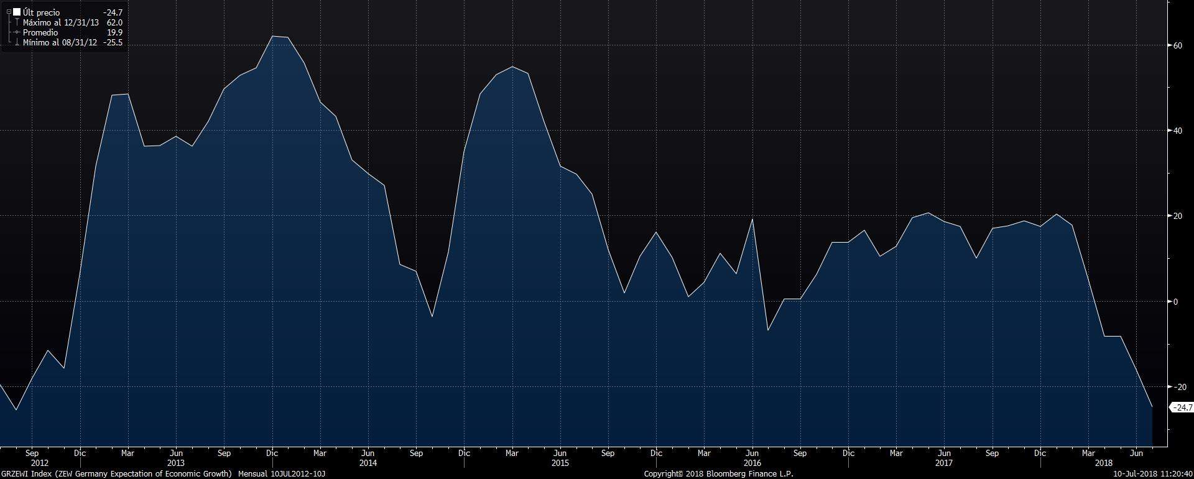
Task: Select the 'Mínimo al 08/31/12' legend row
Action: 65,43
